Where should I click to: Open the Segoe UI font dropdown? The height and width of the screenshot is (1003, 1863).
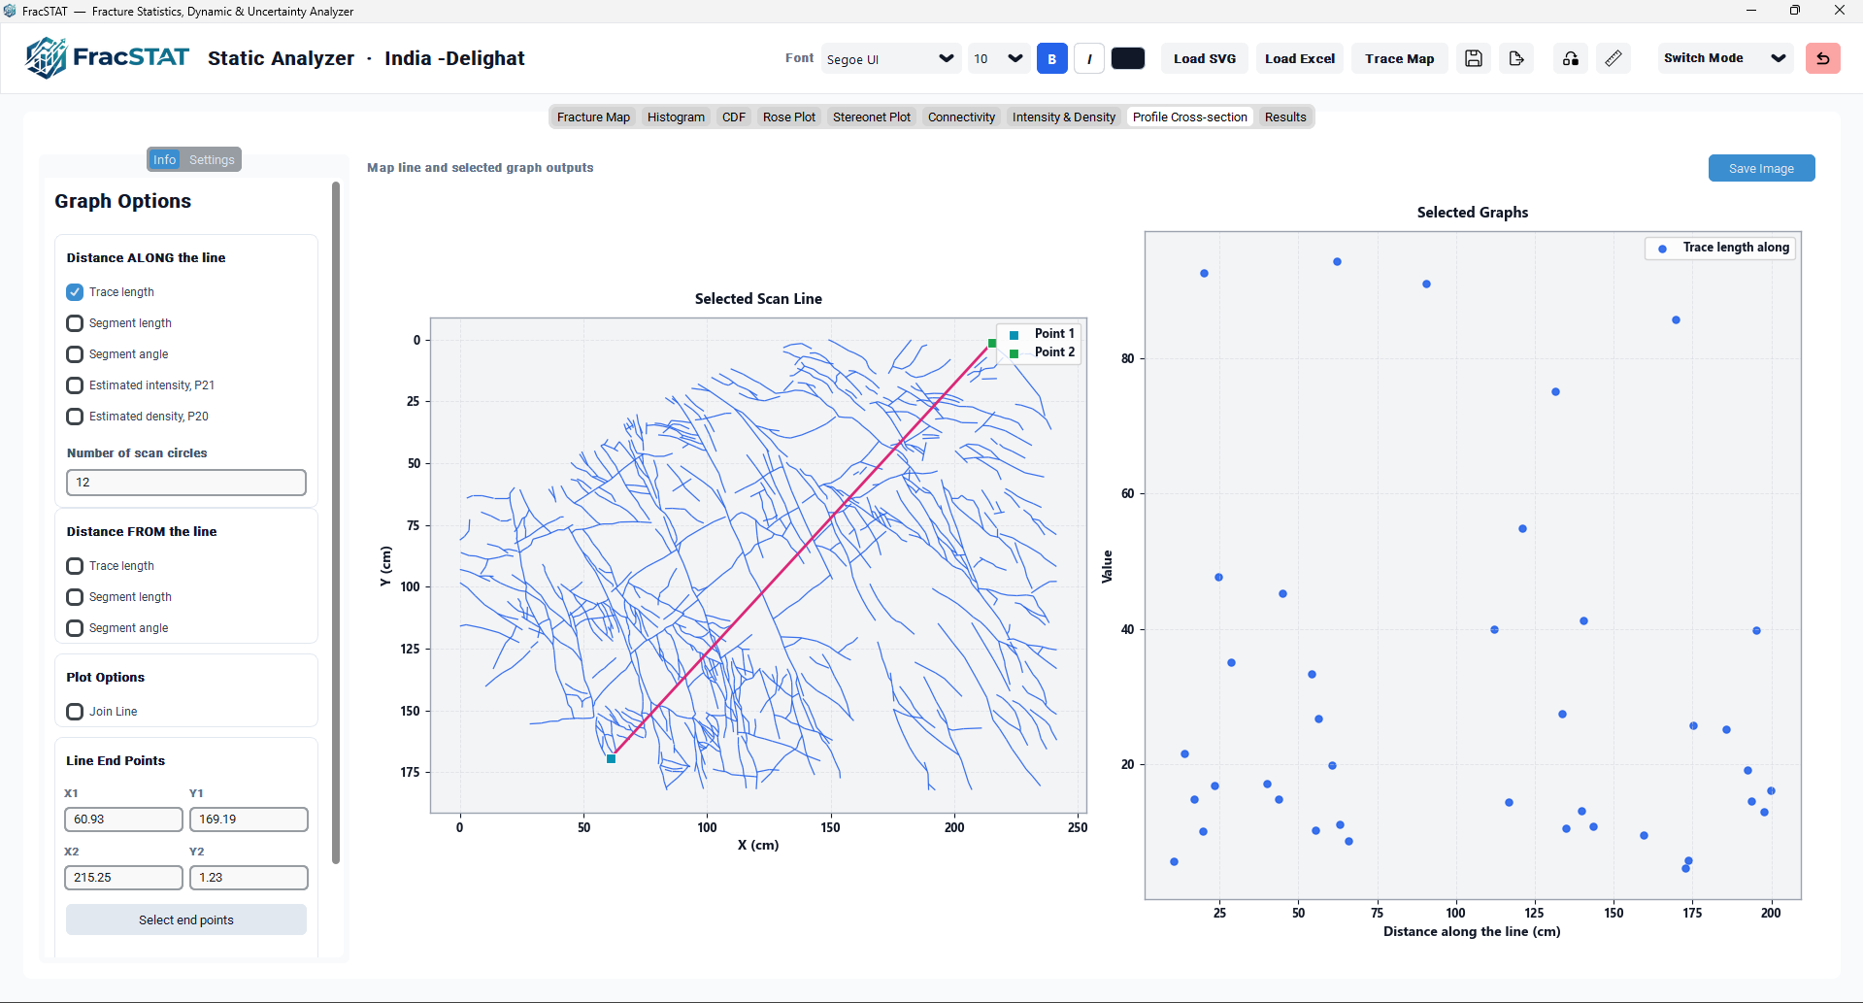coord(890,58)
